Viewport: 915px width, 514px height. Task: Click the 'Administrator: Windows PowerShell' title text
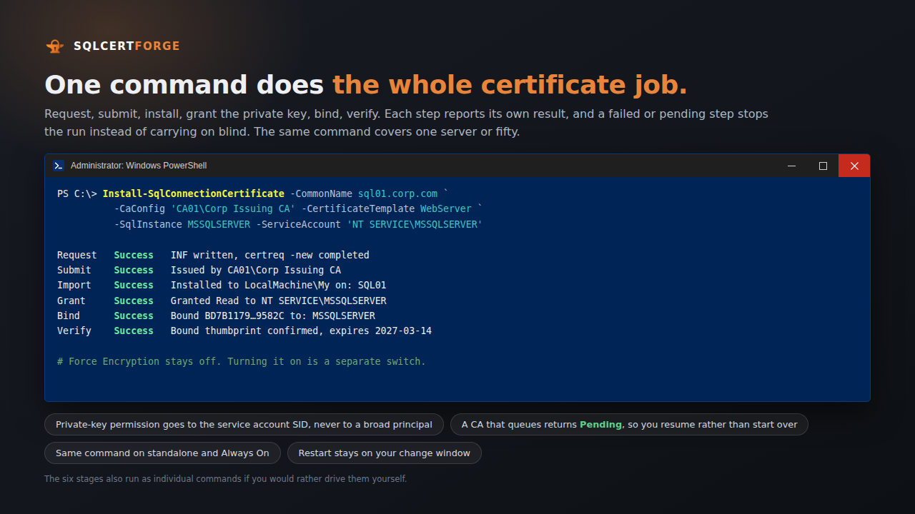(x=139, y=166)
